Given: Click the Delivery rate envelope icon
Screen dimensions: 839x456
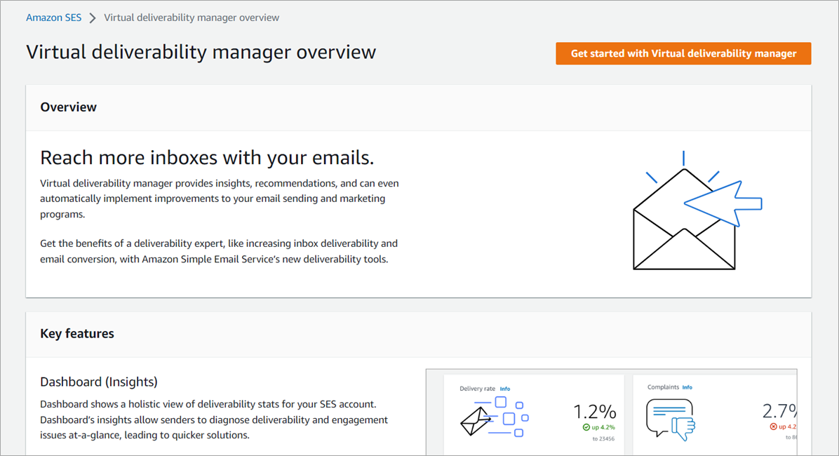Looking at the screenshot, I should [x=495, y=417].
